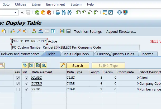The image size is (161, 109).
Task: Click the Find binoculars icon
Action: [x=64, y=12]
